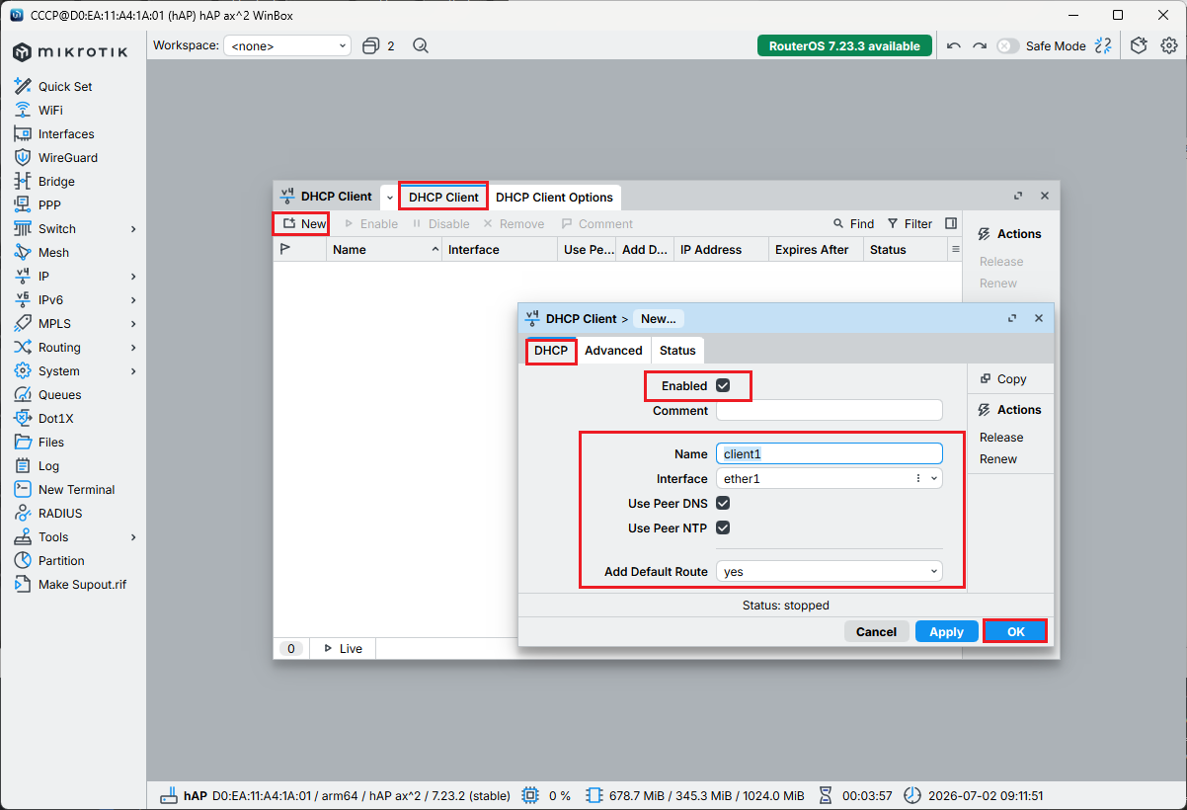Select the DHCP tab in the New dialog
The height and width of the screenshot is (810, 1187).
coord(551,351)
